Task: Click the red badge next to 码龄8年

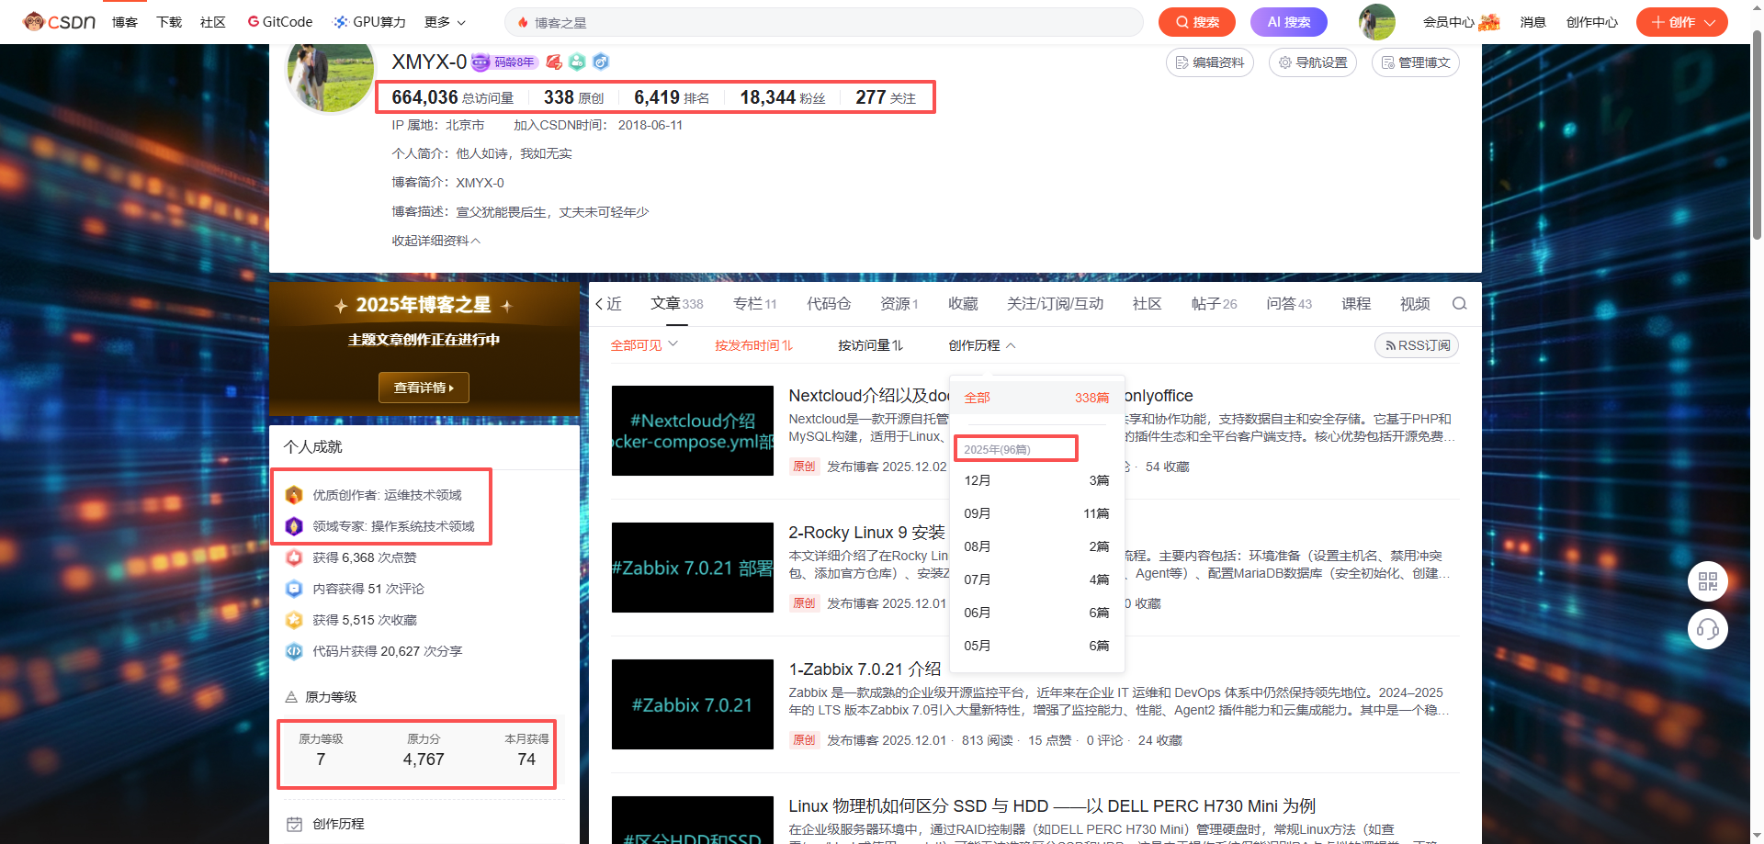Action: point(554,62)
